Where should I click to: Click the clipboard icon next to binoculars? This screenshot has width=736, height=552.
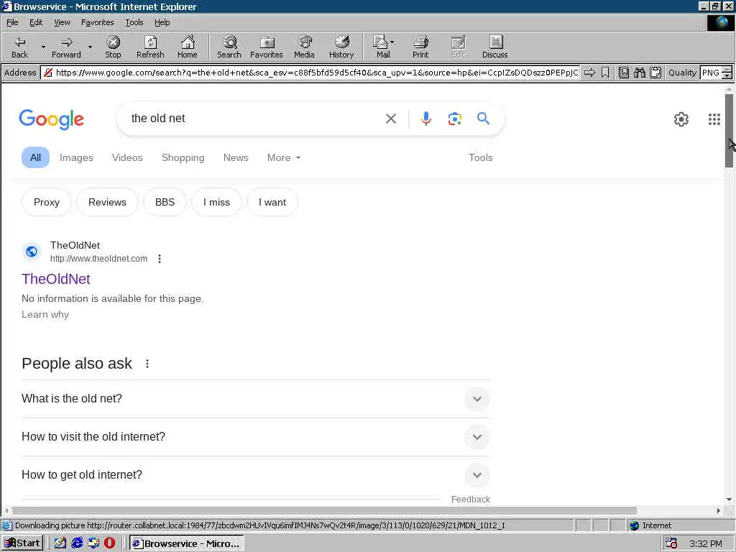pos(655,73)
